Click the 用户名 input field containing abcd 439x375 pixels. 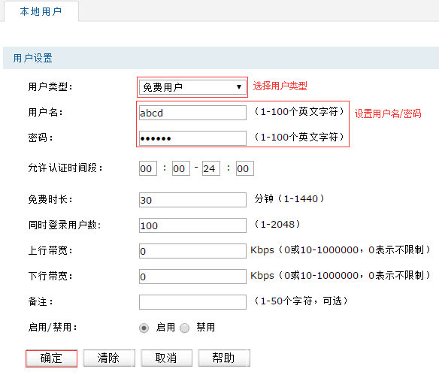(192, 113)
